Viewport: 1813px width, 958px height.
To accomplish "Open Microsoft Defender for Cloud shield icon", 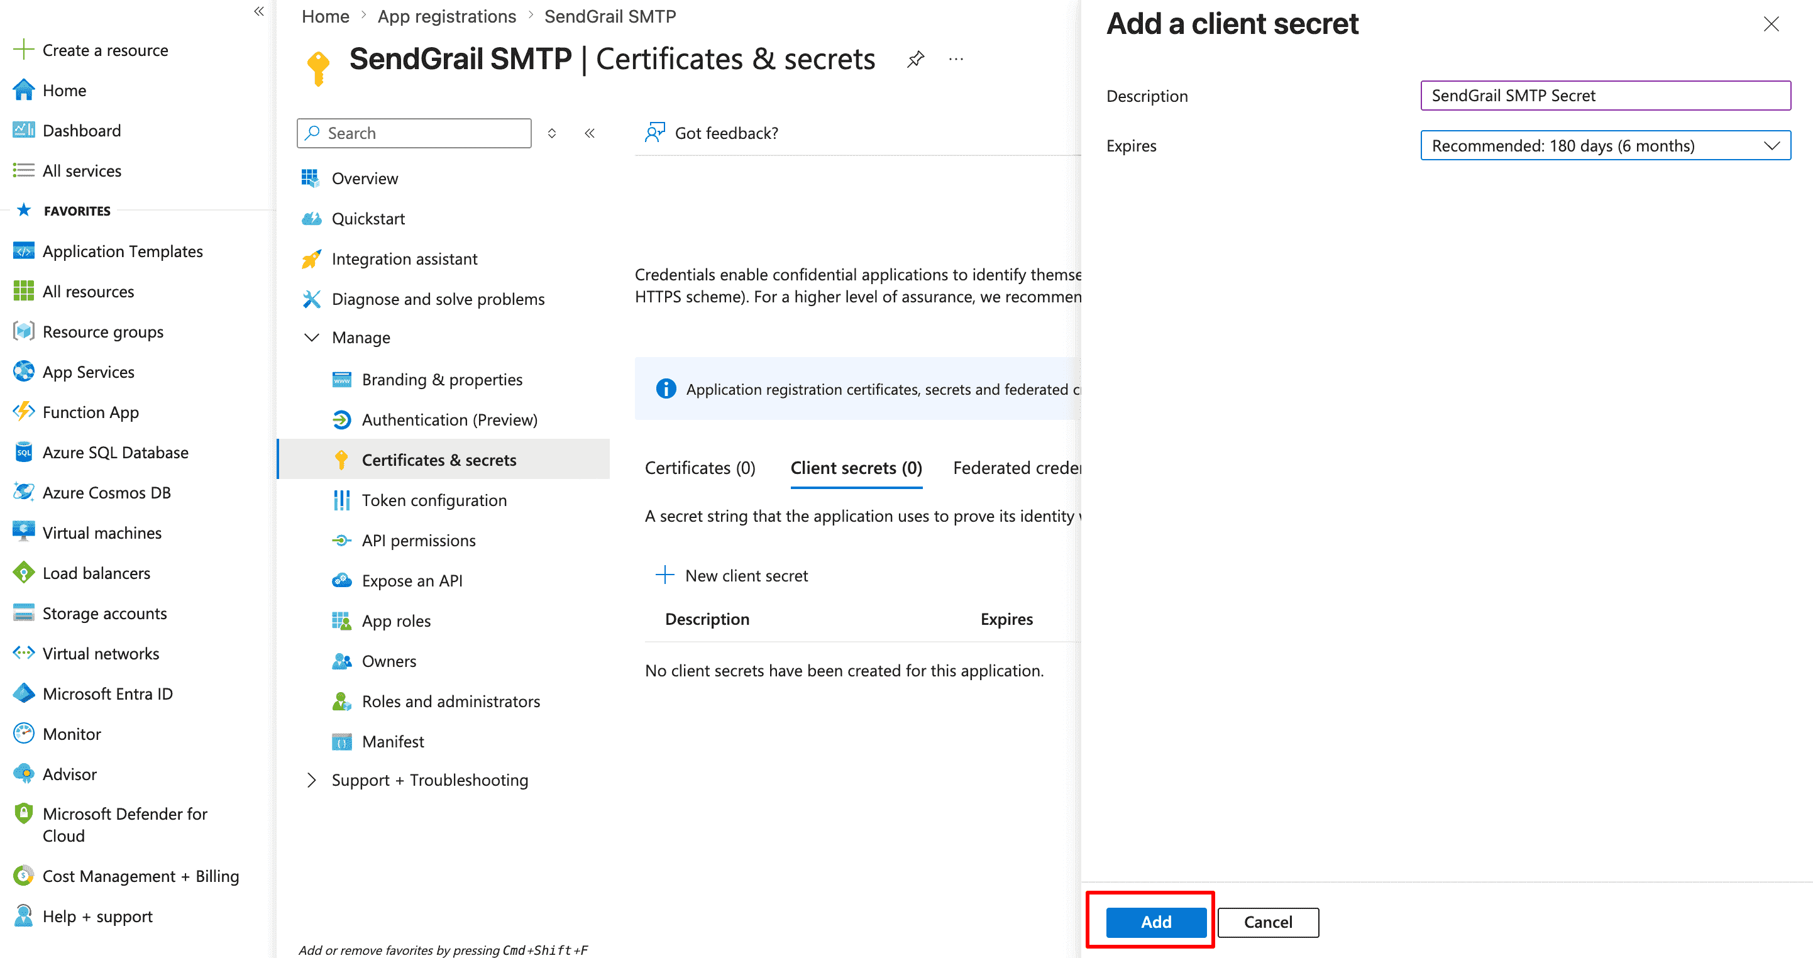I will coord(23,813).
